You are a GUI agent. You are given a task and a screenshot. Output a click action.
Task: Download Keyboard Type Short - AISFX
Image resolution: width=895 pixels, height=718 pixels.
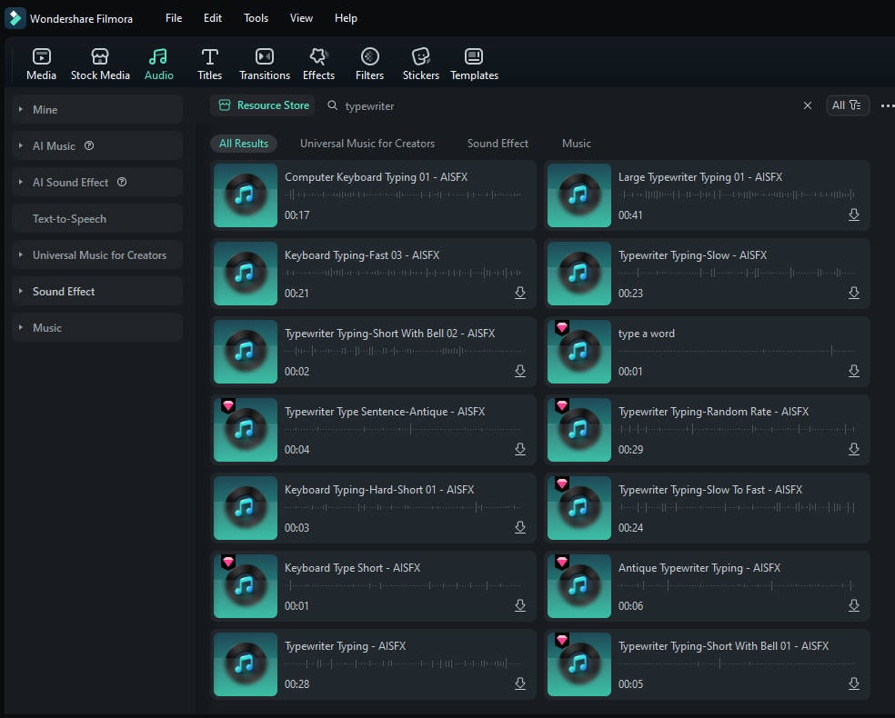(520, 605)
